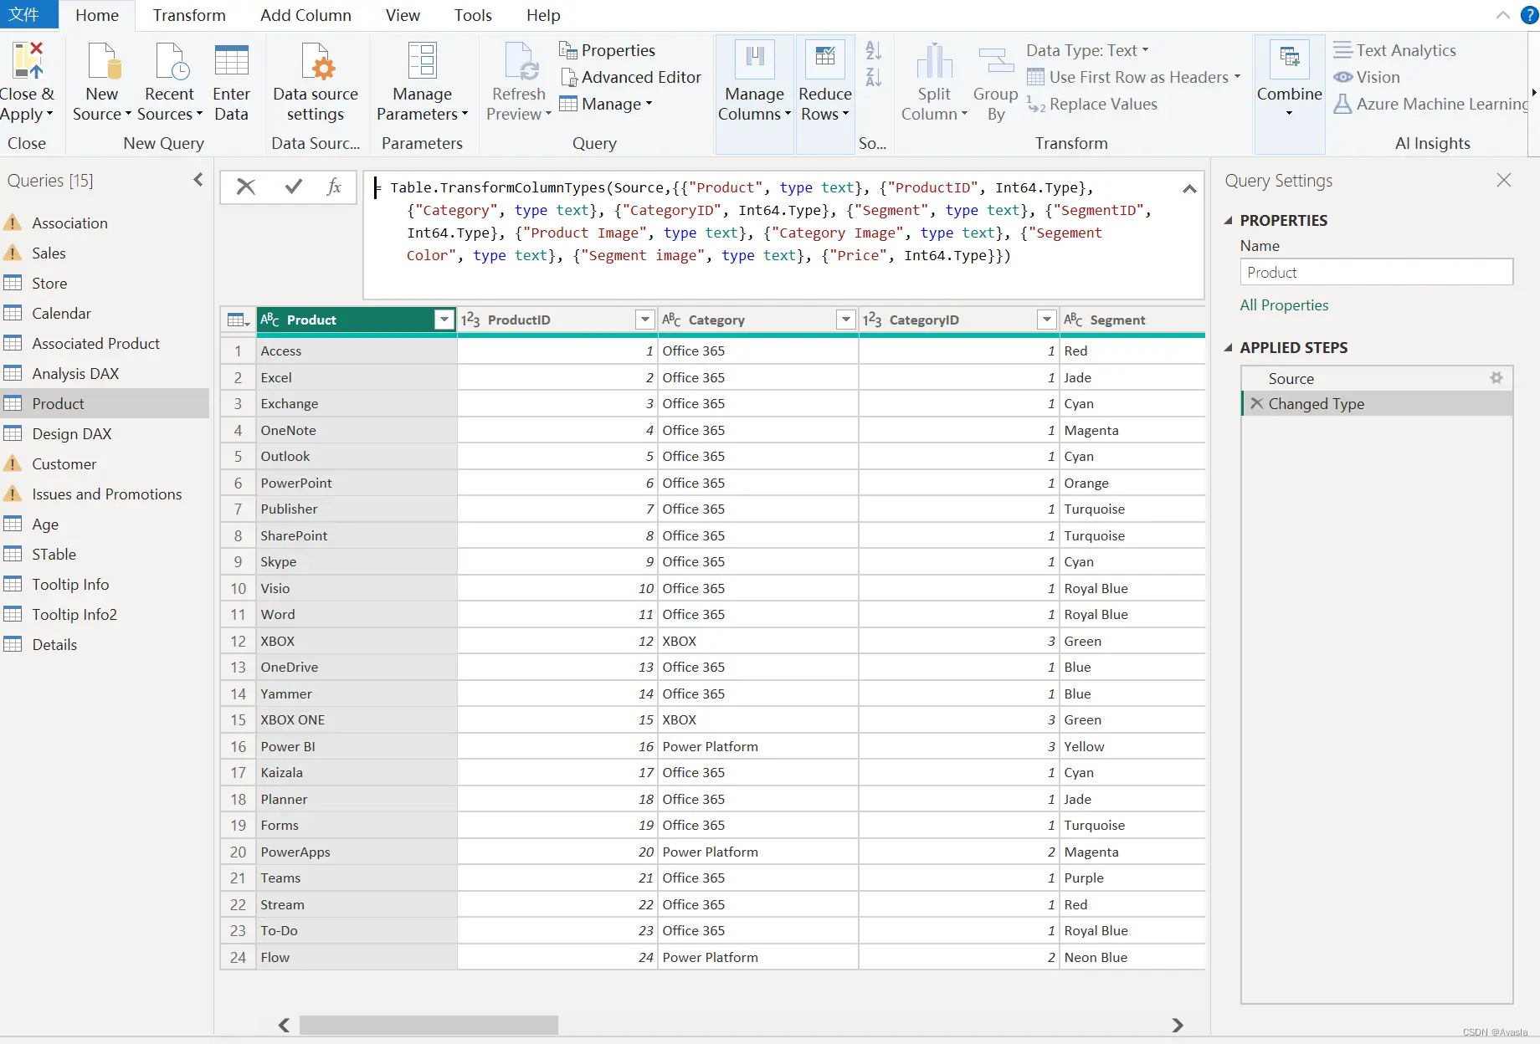Click the scroll right arrow
The width and height of the screenshot is (1540, 1044).
(x=1178, y=1025)
